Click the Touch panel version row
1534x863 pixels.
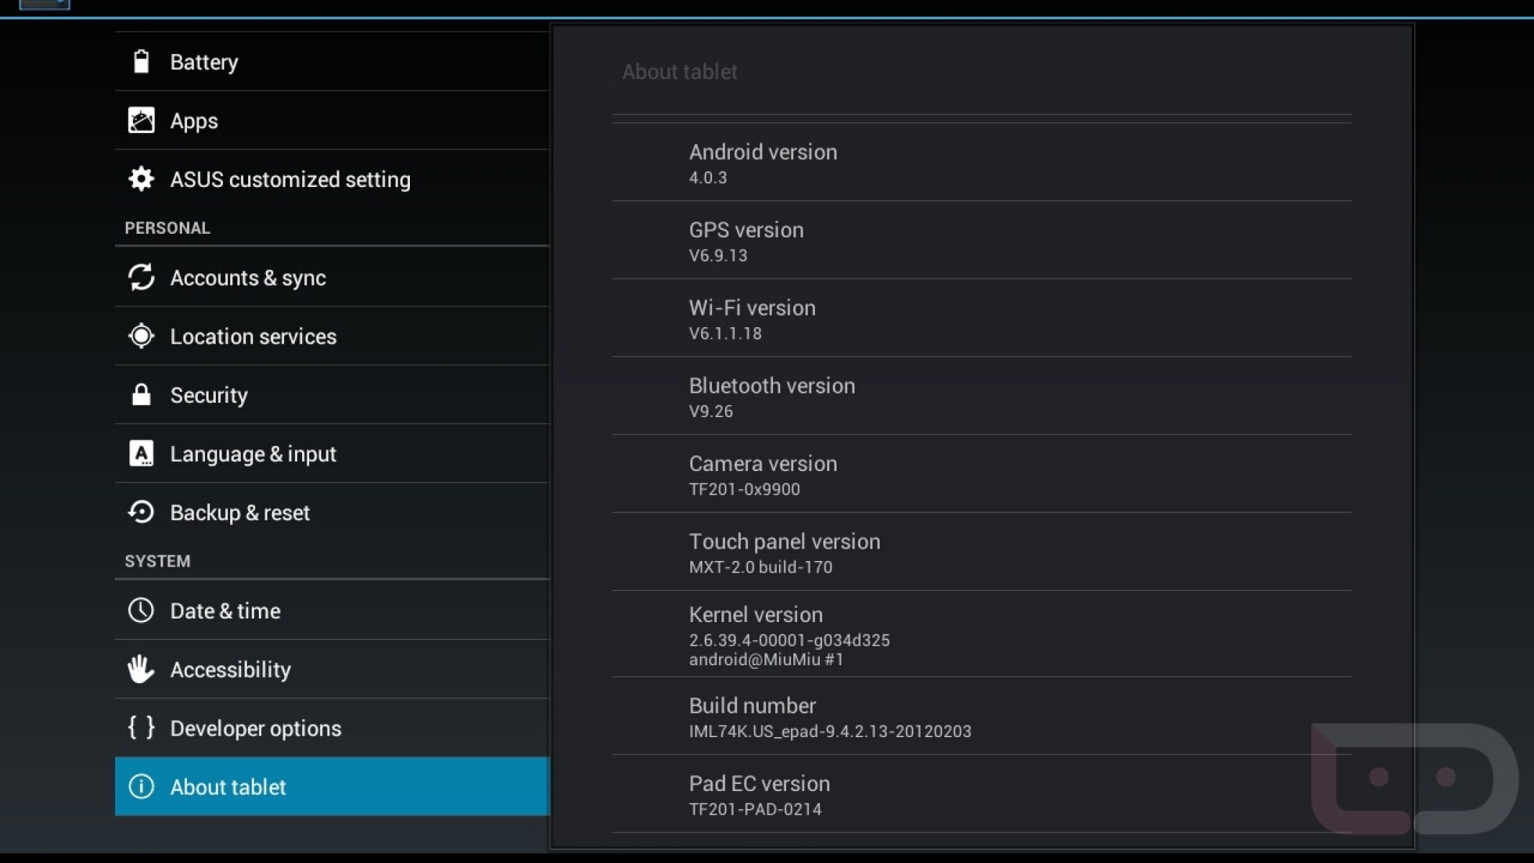[981, 552]
